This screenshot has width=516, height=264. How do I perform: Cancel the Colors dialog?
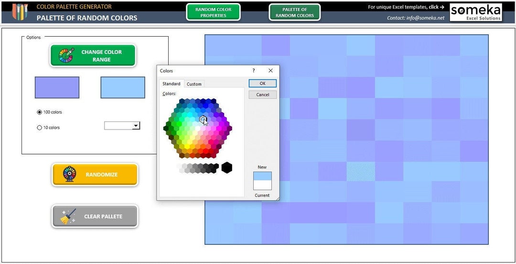click(263, 94)
